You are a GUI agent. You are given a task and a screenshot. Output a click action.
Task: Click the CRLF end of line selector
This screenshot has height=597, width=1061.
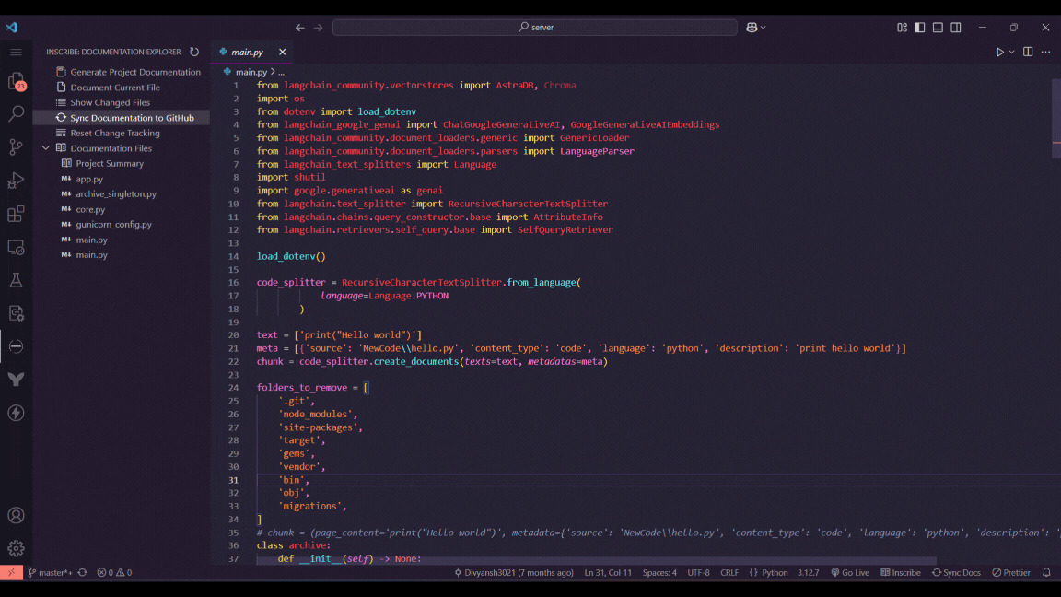(729, 573)
